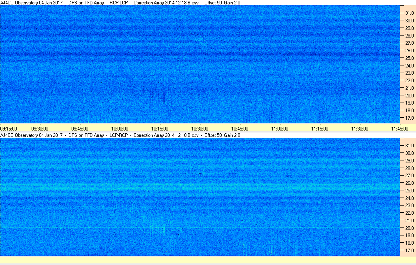416x265 pixels.
Task: Pick 25.0 frequency label on LCP-RCP chart
Action: click(x=409, y=190)
